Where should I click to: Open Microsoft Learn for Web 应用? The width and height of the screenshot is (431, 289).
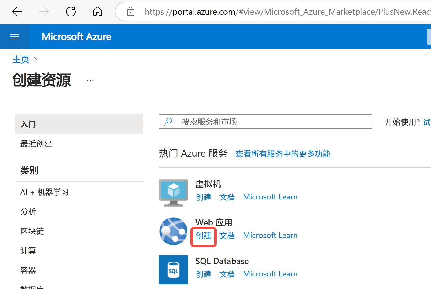coord(270,236)
